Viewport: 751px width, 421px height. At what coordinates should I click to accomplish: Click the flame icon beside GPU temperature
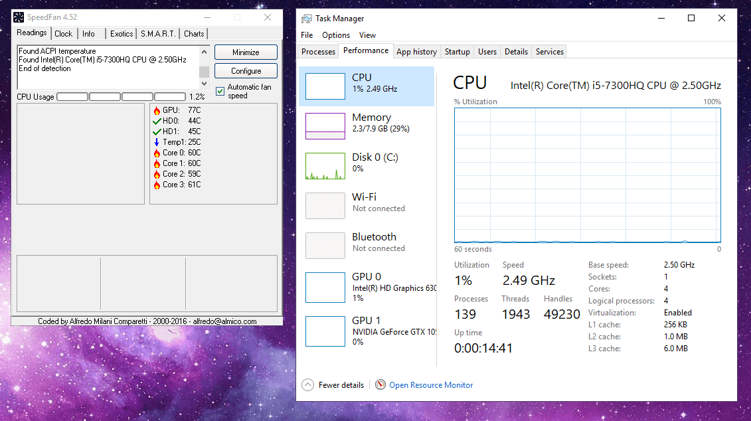pyautogui.click(x=156, y=110)
